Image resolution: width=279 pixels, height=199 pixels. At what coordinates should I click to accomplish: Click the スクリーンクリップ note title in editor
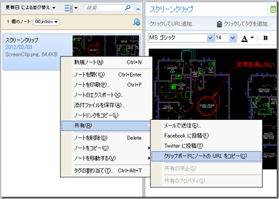[172, 9]
